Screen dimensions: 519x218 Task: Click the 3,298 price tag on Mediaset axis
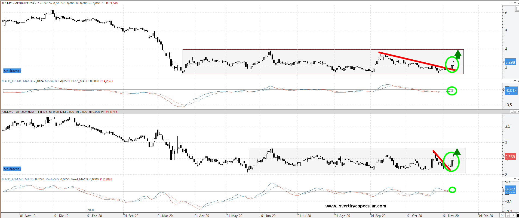click(510, 62)
